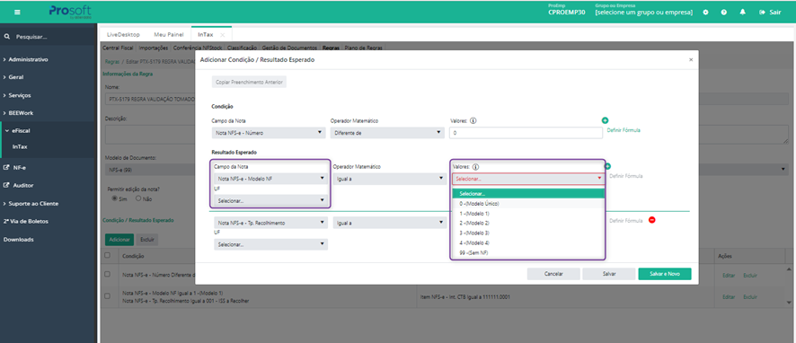Add a condition value with green plus

click(605, 120)
